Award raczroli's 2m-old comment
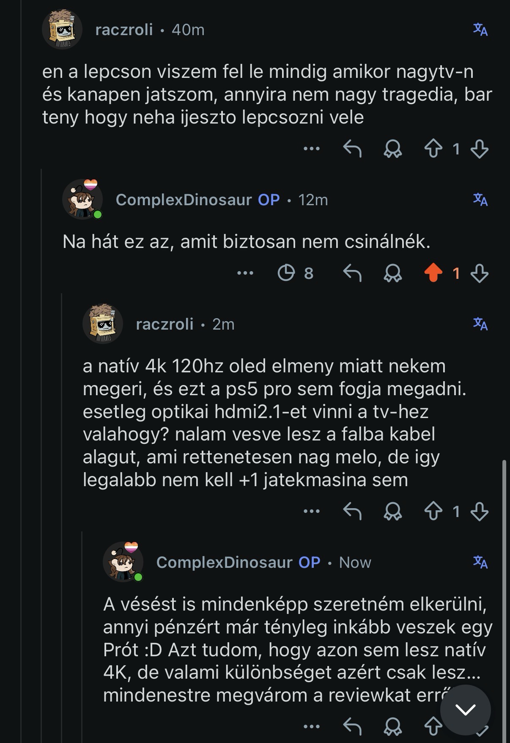 [392, 511]
